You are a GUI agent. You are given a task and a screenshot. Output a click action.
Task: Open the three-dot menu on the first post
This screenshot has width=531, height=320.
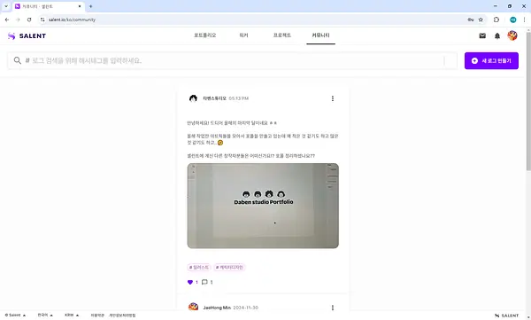click(333, 98)
